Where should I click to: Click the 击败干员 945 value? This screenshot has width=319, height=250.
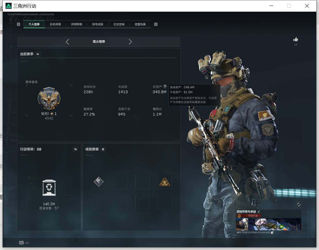pyautogui.click(x=122, y=114)
